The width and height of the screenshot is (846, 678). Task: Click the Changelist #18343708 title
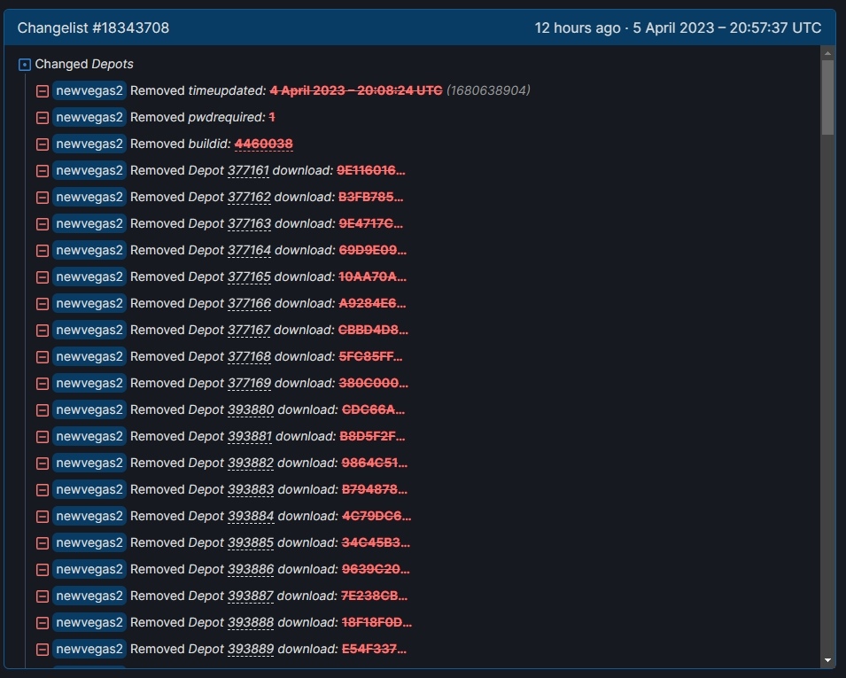pyautogui.click(x=93, y=28)
